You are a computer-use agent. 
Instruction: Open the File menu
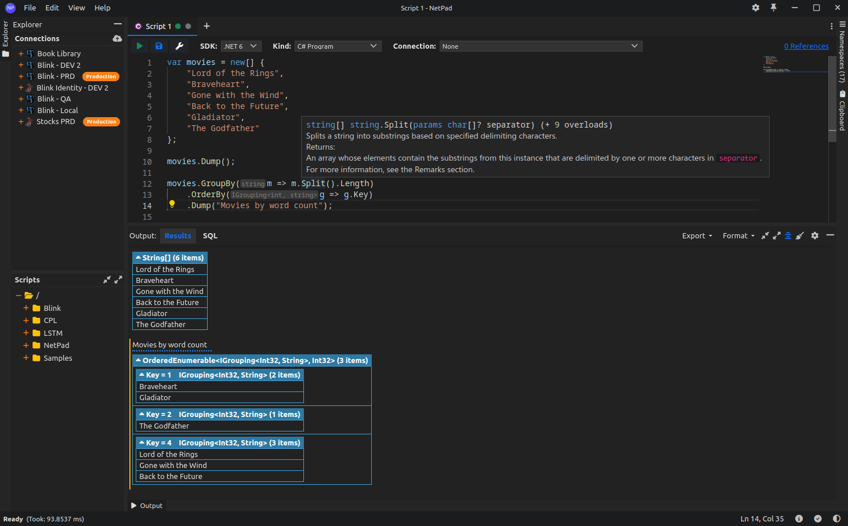pyautogui.click(x=30, y=8)
